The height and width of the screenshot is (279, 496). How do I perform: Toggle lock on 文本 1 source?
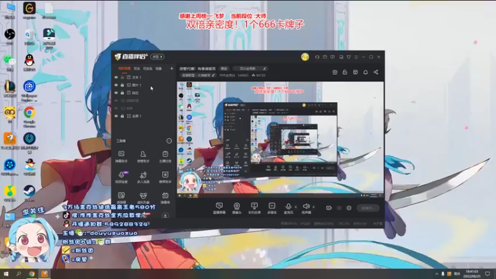[122, 77]
